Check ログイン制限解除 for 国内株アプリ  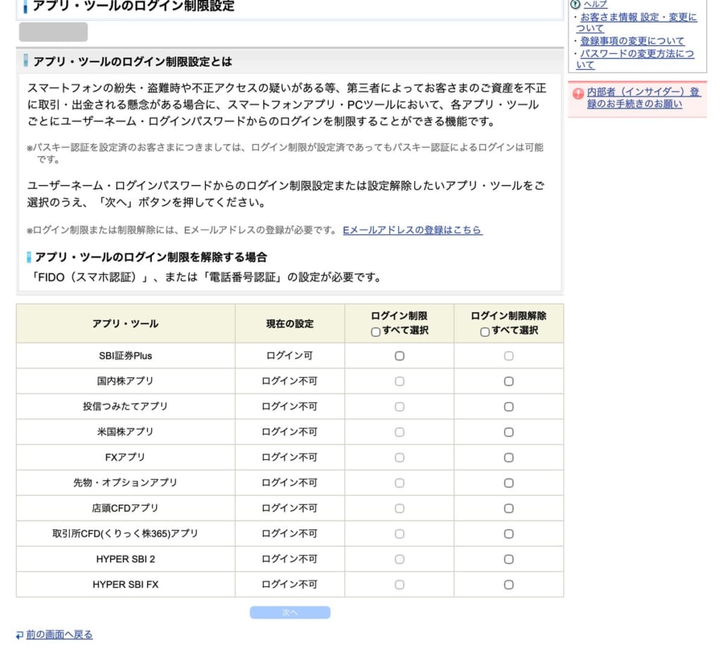[x=508, y=381]
